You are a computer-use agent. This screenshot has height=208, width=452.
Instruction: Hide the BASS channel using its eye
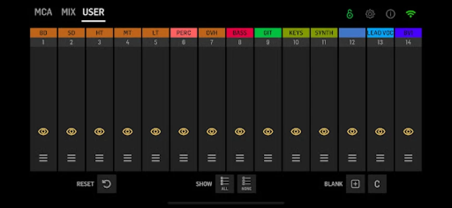(x=240, y=132)
